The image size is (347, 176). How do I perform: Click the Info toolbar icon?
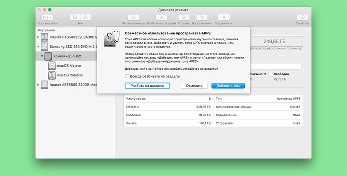(x=302, y=17)
